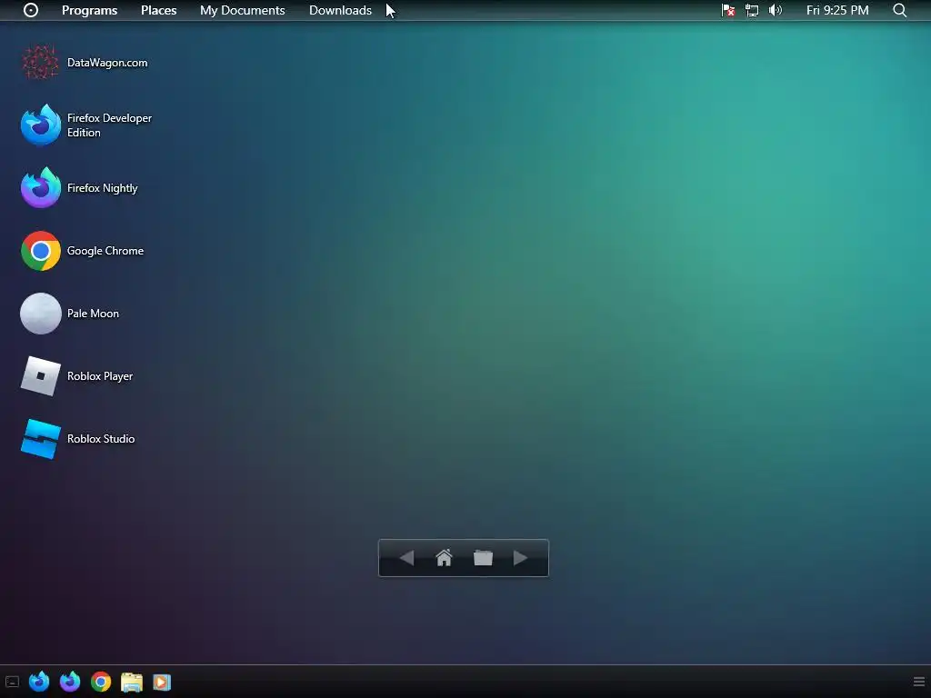Image resolution: width=931 pixels, height=698 pixels.
Task: Open the Roblox Studio desktop icon
Action: click(78, 439)
